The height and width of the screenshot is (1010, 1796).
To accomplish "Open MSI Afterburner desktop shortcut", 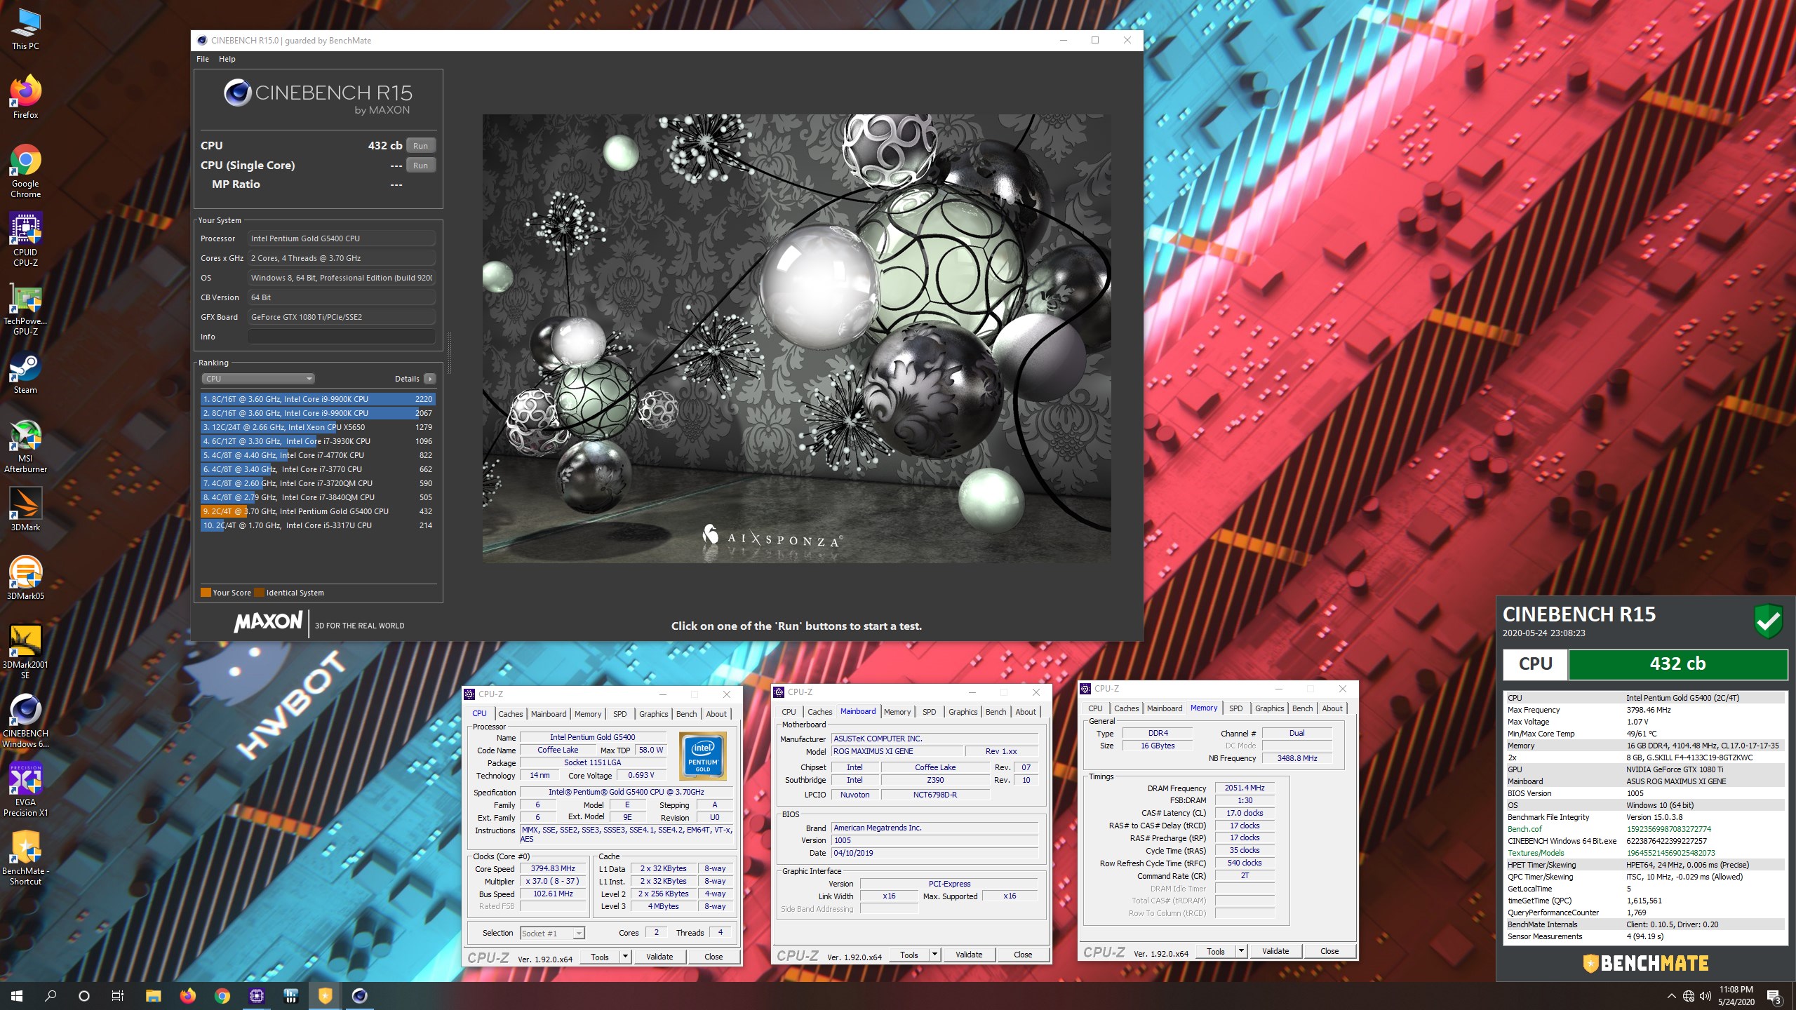I will click(x=25, y=446).
